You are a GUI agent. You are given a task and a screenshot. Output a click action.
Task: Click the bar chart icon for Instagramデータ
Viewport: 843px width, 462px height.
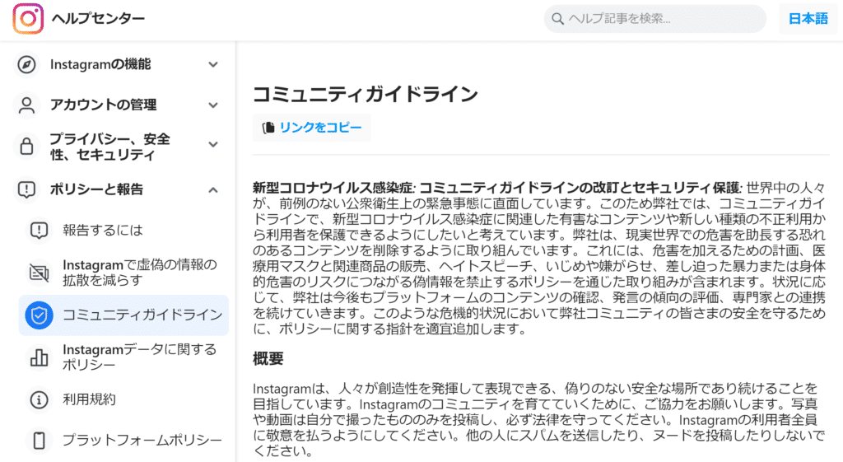pyautogui.click(x=39, y=357)
